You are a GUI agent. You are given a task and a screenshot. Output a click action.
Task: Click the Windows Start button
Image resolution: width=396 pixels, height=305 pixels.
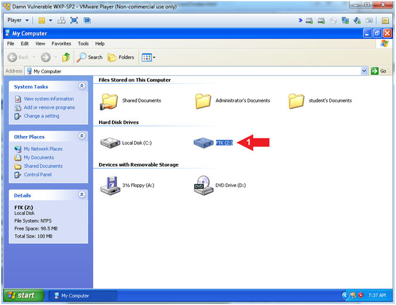(23, 295)
